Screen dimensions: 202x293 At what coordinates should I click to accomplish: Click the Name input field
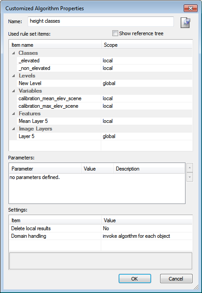101,21
